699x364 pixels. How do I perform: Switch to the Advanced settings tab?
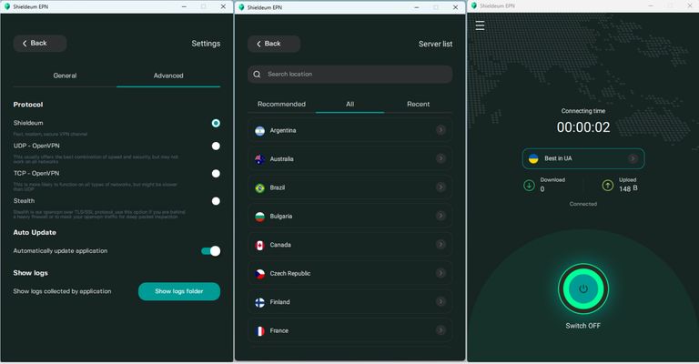(168, 76)
